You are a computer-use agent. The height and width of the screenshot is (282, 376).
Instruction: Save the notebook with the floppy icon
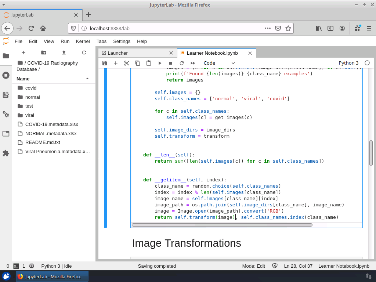point(105,63)
